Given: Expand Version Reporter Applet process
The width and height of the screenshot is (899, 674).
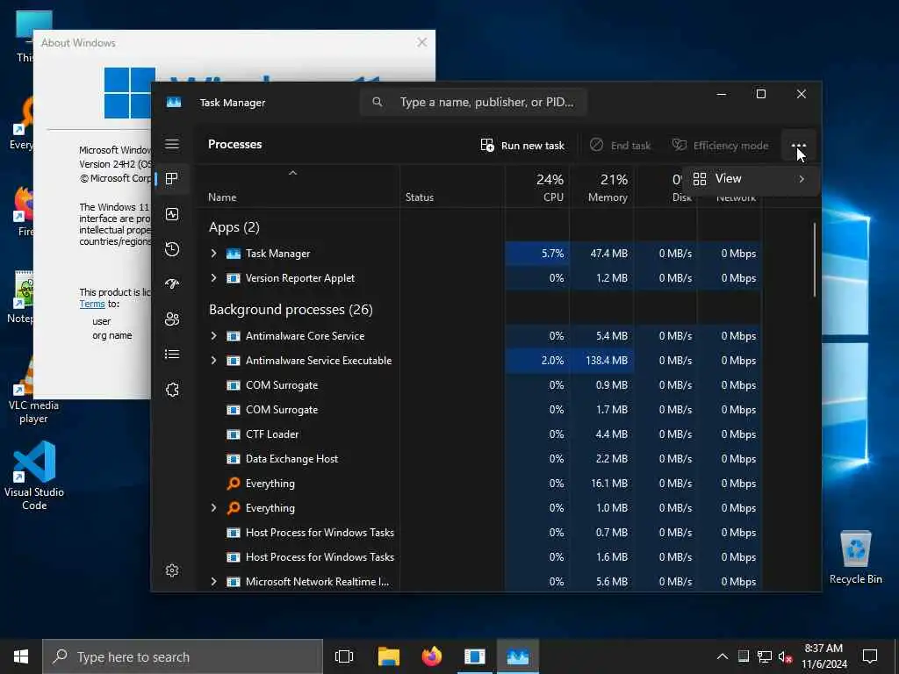Looking at the screenshot, I should tap(214, 278).
